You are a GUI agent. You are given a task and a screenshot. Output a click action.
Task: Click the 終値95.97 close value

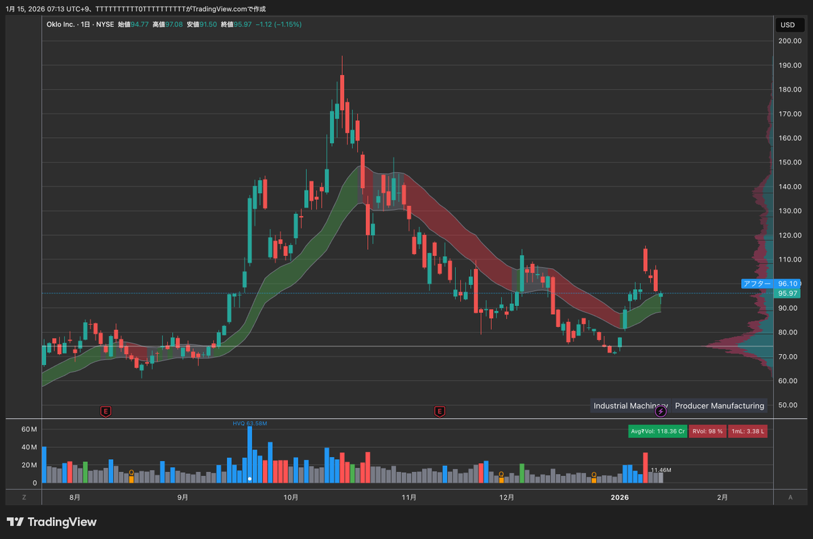pos(236,24)
